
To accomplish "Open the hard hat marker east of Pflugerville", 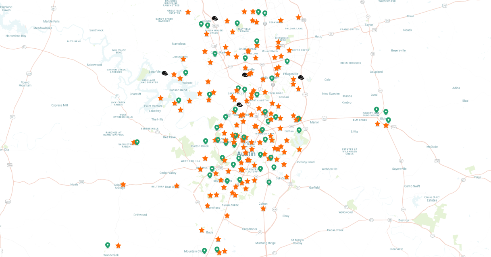I will pyautogui.click(x=301, y=78).
